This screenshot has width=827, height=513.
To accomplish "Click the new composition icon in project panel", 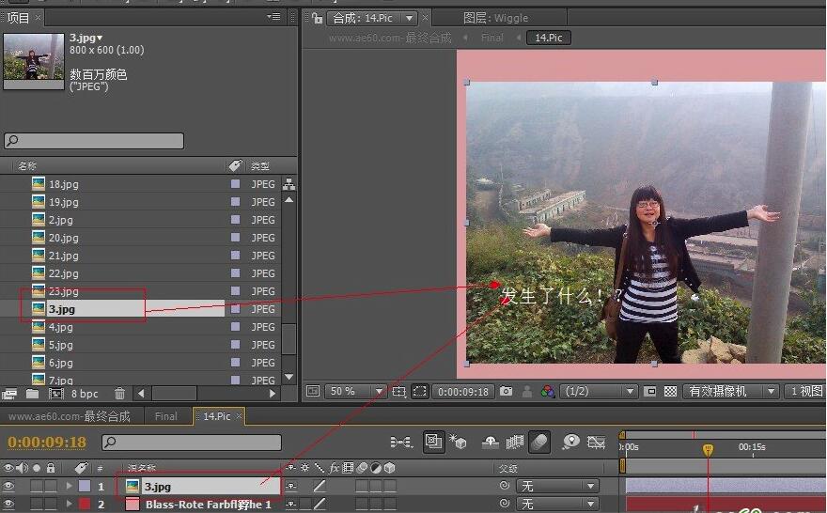I will 55,394.
